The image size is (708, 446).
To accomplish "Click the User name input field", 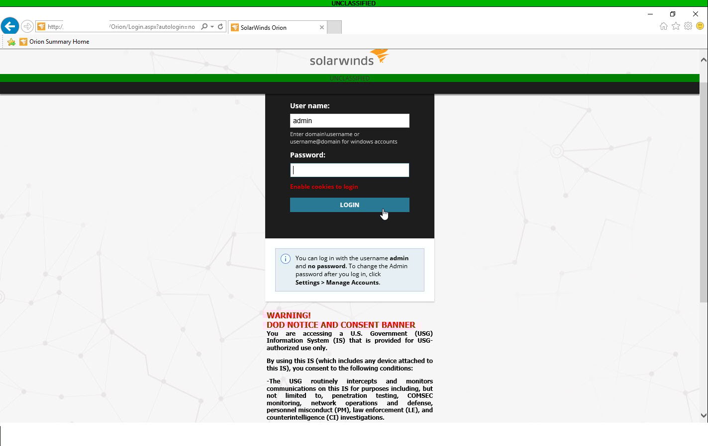I will tap(350, 121).
